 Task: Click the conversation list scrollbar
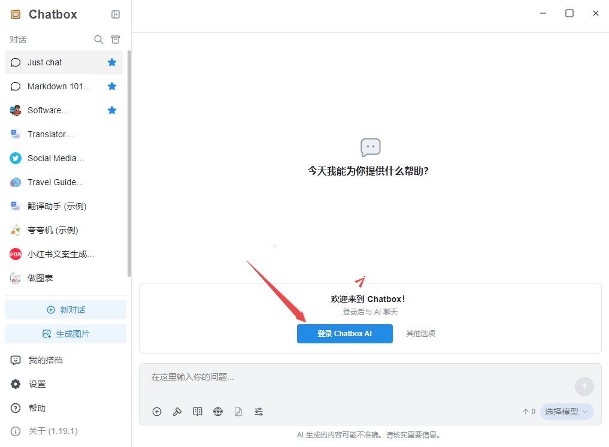click(x=129, y=162)
